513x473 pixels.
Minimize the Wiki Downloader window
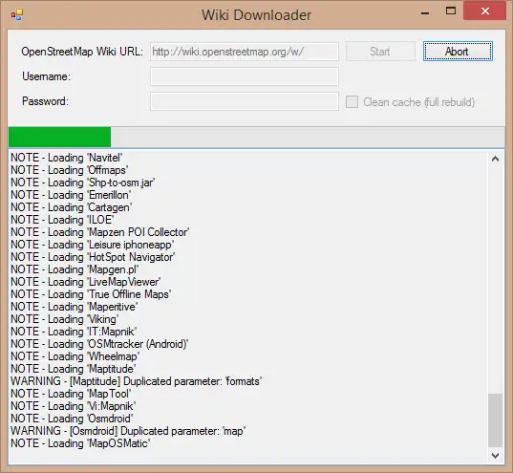(425, 13)
